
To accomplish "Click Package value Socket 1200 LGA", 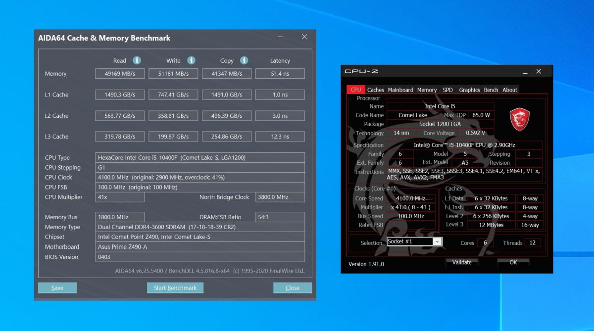I will point(440,124).
